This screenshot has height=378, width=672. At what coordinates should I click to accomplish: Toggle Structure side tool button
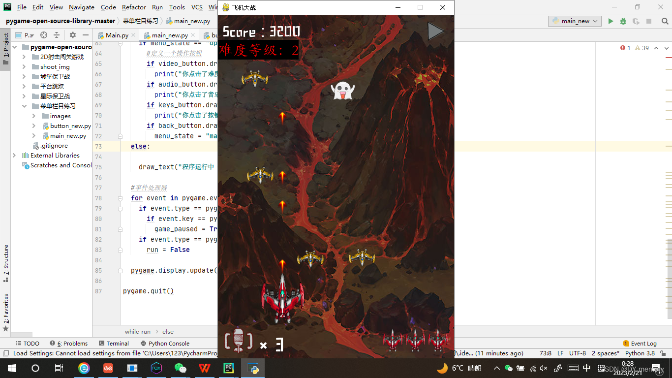point(5,263)
